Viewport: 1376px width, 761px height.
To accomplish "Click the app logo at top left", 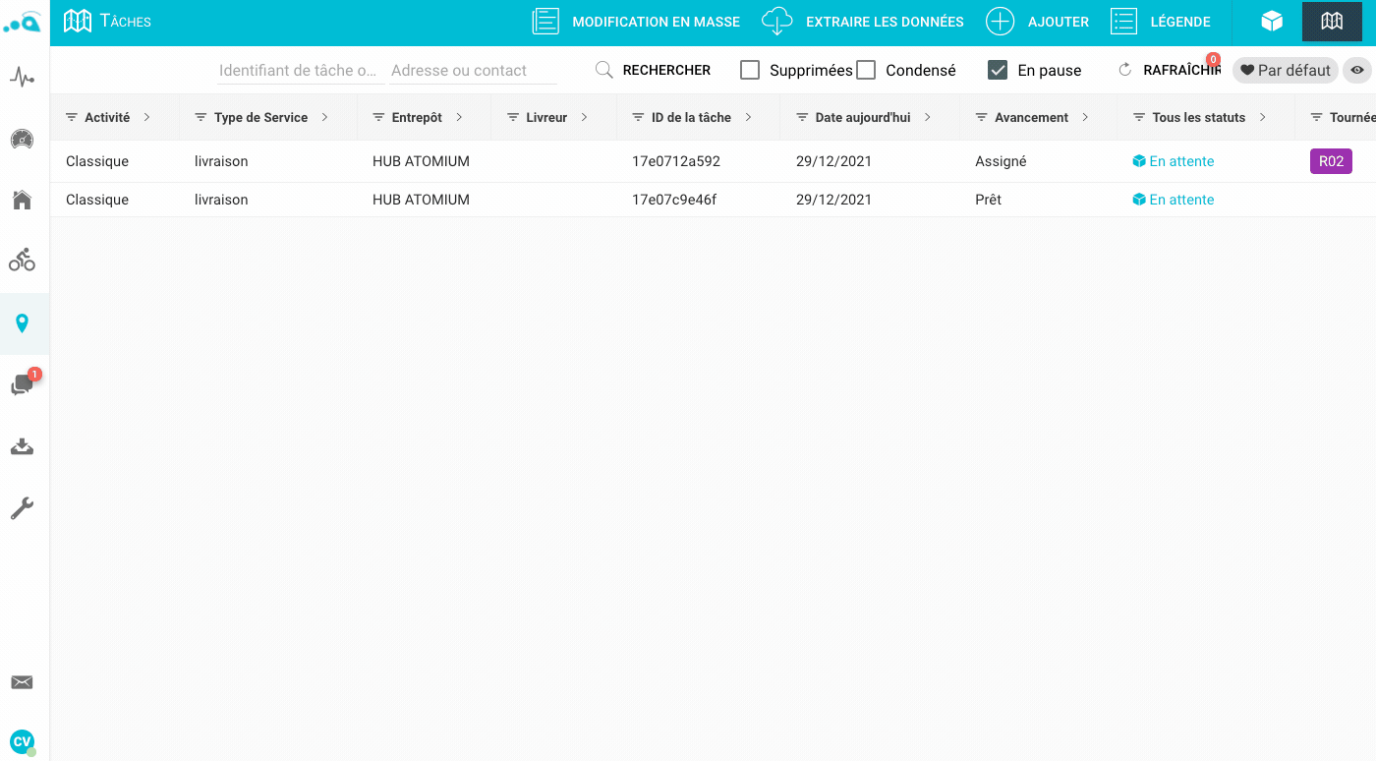I will click(24, 22).
